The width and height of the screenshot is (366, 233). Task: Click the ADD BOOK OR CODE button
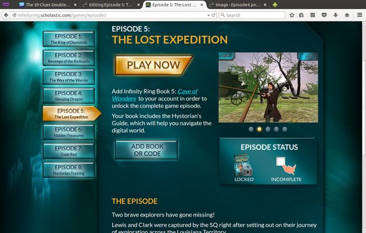[146, 150]
